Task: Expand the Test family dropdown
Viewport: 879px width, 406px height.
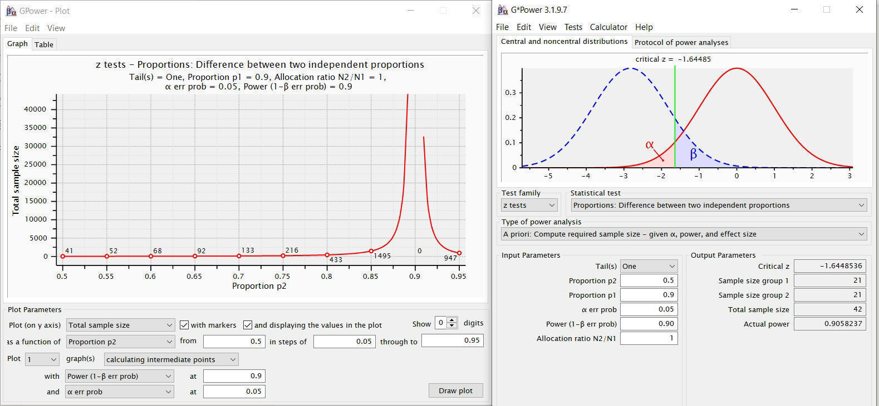Action: coord(529,205)
